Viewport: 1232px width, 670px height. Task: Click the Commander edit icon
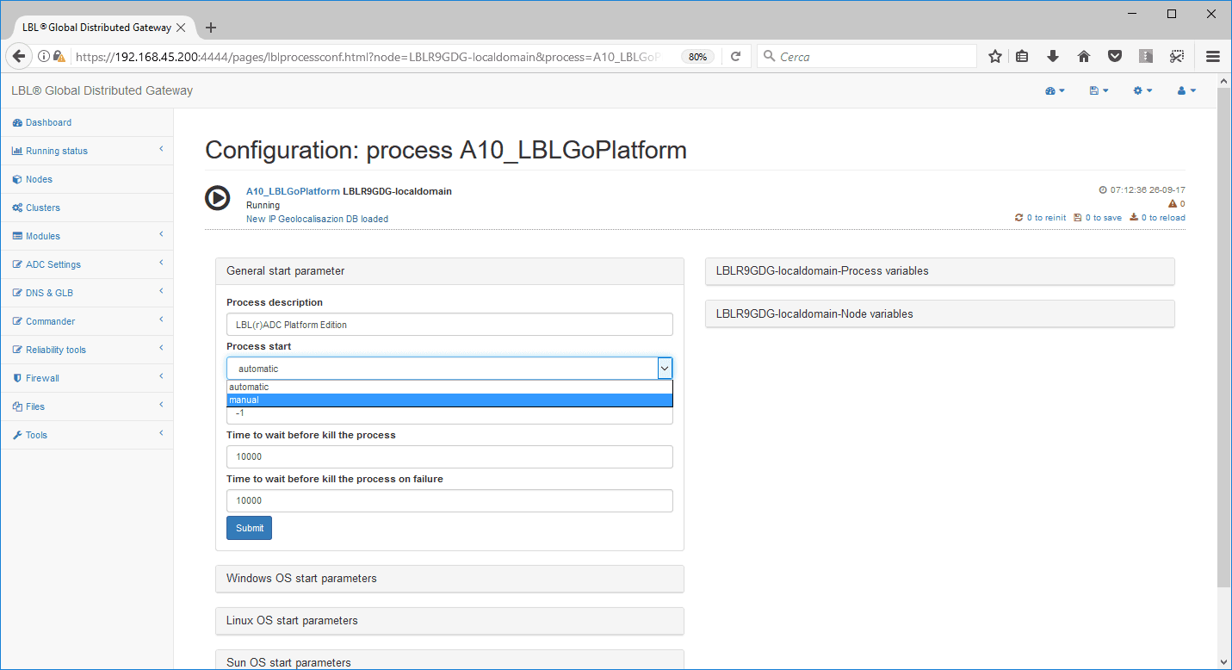(x=17, y=321)
